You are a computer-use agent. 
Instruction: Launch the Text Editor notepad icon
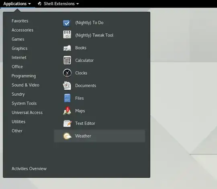tap(68, 123)
